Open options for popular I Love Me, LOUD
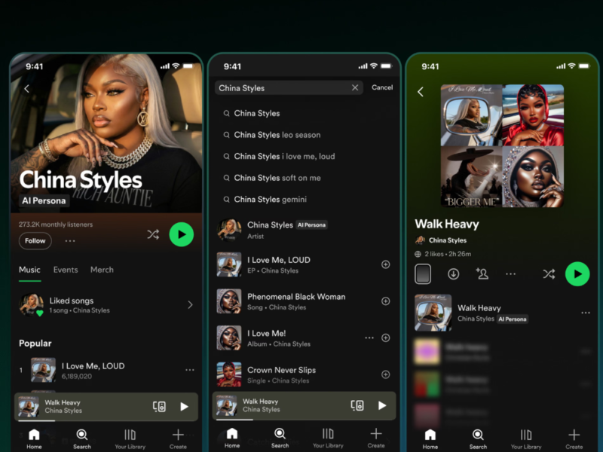603x452 pixels. point(190,370)
